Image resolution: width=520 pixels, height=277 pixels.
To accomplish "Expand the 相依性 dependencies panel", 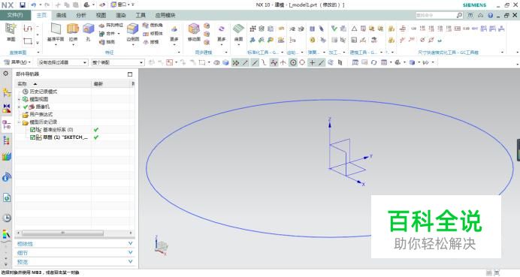I will pyautogui.click(x=74, y=243).
